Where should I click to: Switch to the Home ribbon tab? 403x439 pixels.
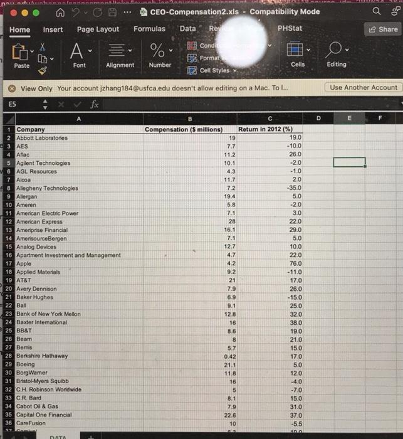(x=19, y=29)
